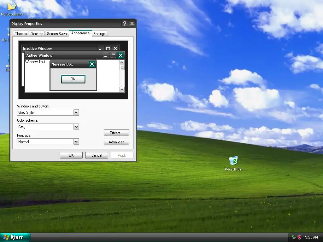Click the Inactive Window preview minimize icon
The height and width of the screenshot is (242, 323).
coord(100,48)
